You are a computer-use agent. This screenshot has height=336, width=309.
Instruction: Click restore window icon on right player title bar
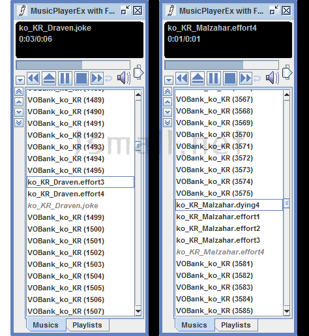tap(274, 10)
